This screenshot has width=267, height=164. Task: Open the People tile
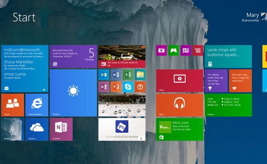[x=13, y=105]
